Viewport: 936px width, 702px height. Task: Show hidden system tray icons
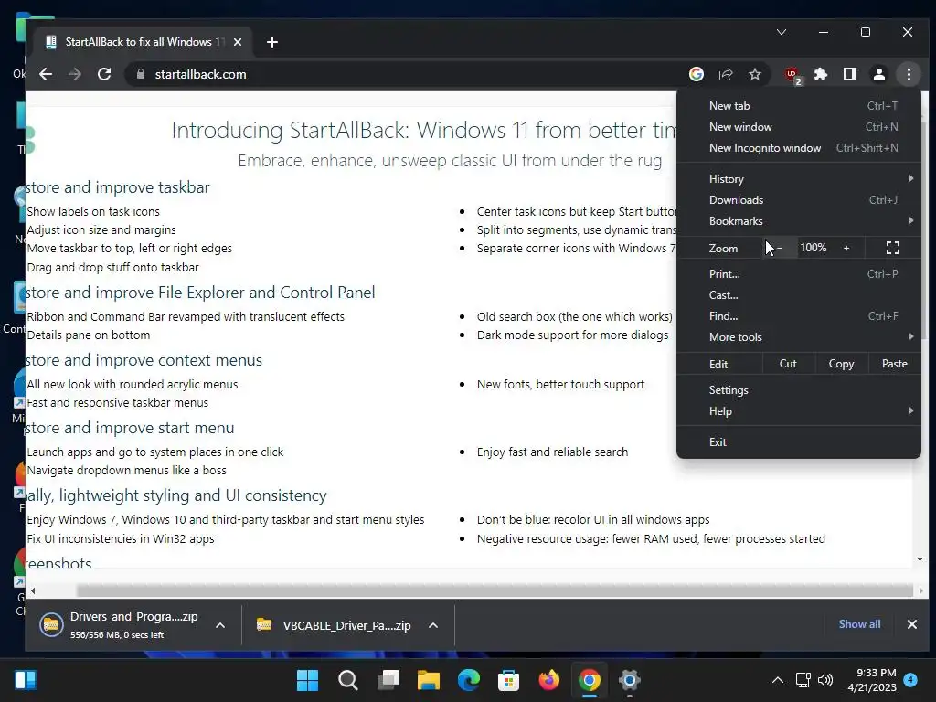click(x=777, y=680)
